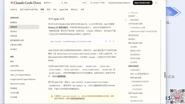This screenshot has width=185, height=104.
Task: Jump to 卸载 Claude Code in contents
Action: pyautogui.click(x=135, y=93)
